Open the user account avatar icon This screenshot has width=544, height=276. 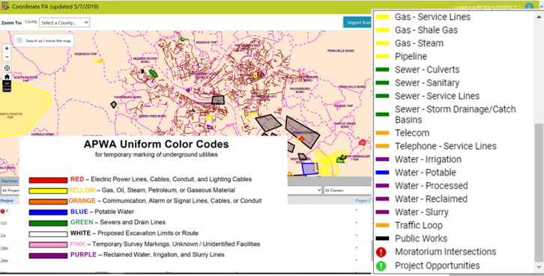(529, 6)
